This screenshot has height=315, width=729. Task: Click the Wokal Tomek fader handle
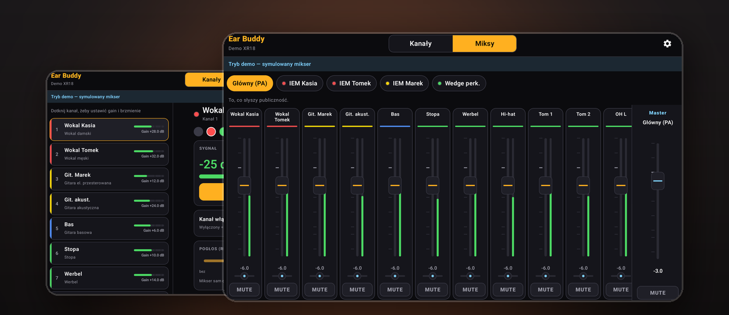click(282, 185)
